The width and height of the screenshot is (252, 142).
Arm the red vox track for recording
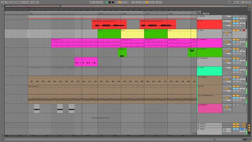(244, 21)
